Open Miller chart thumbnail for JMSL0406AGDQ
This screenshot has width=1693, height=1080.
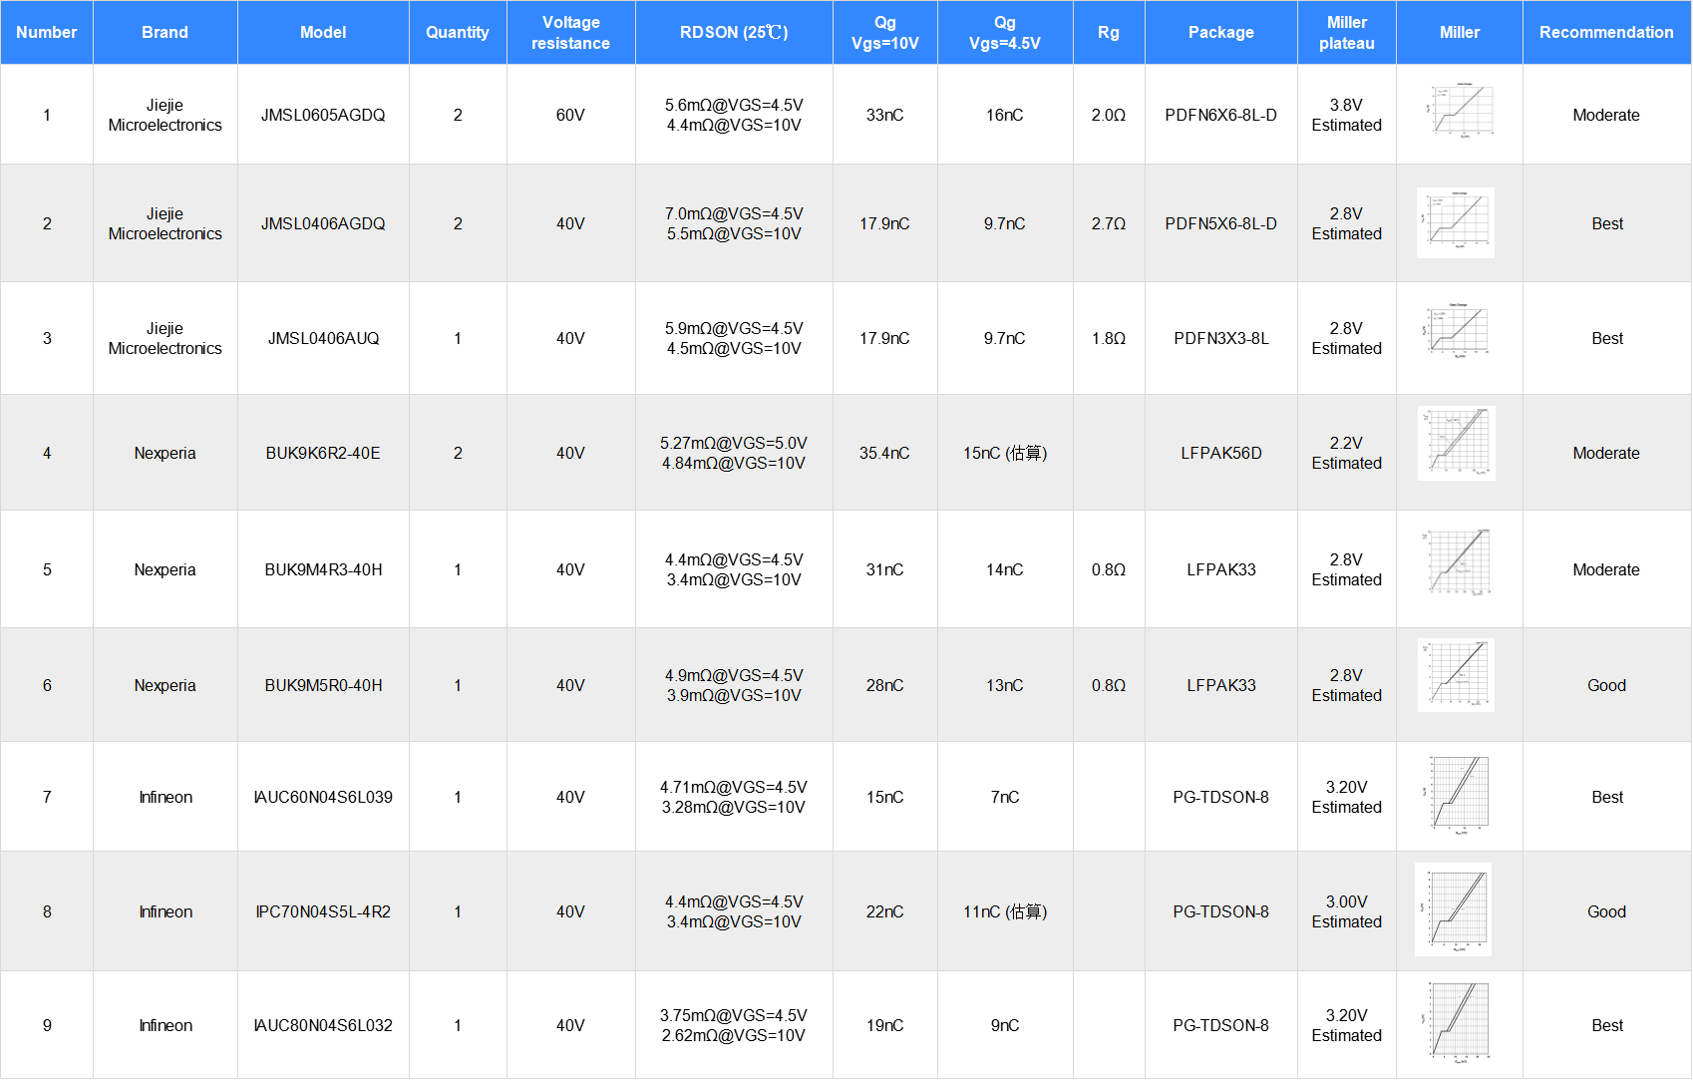[1456, 222]
